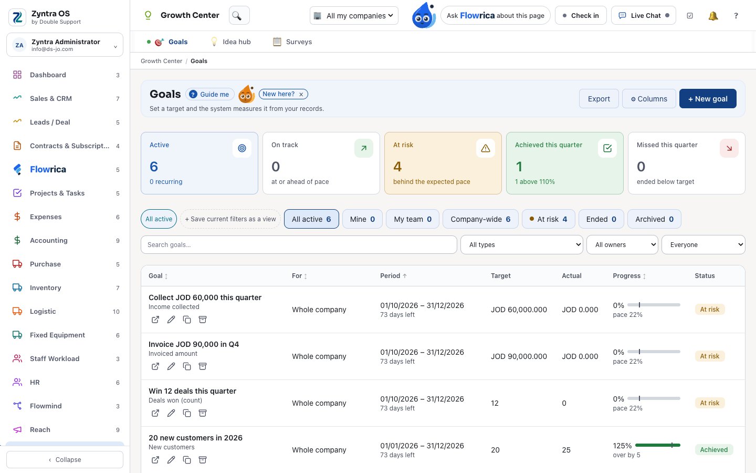Sort the table by the Goal column

[158, 276]
